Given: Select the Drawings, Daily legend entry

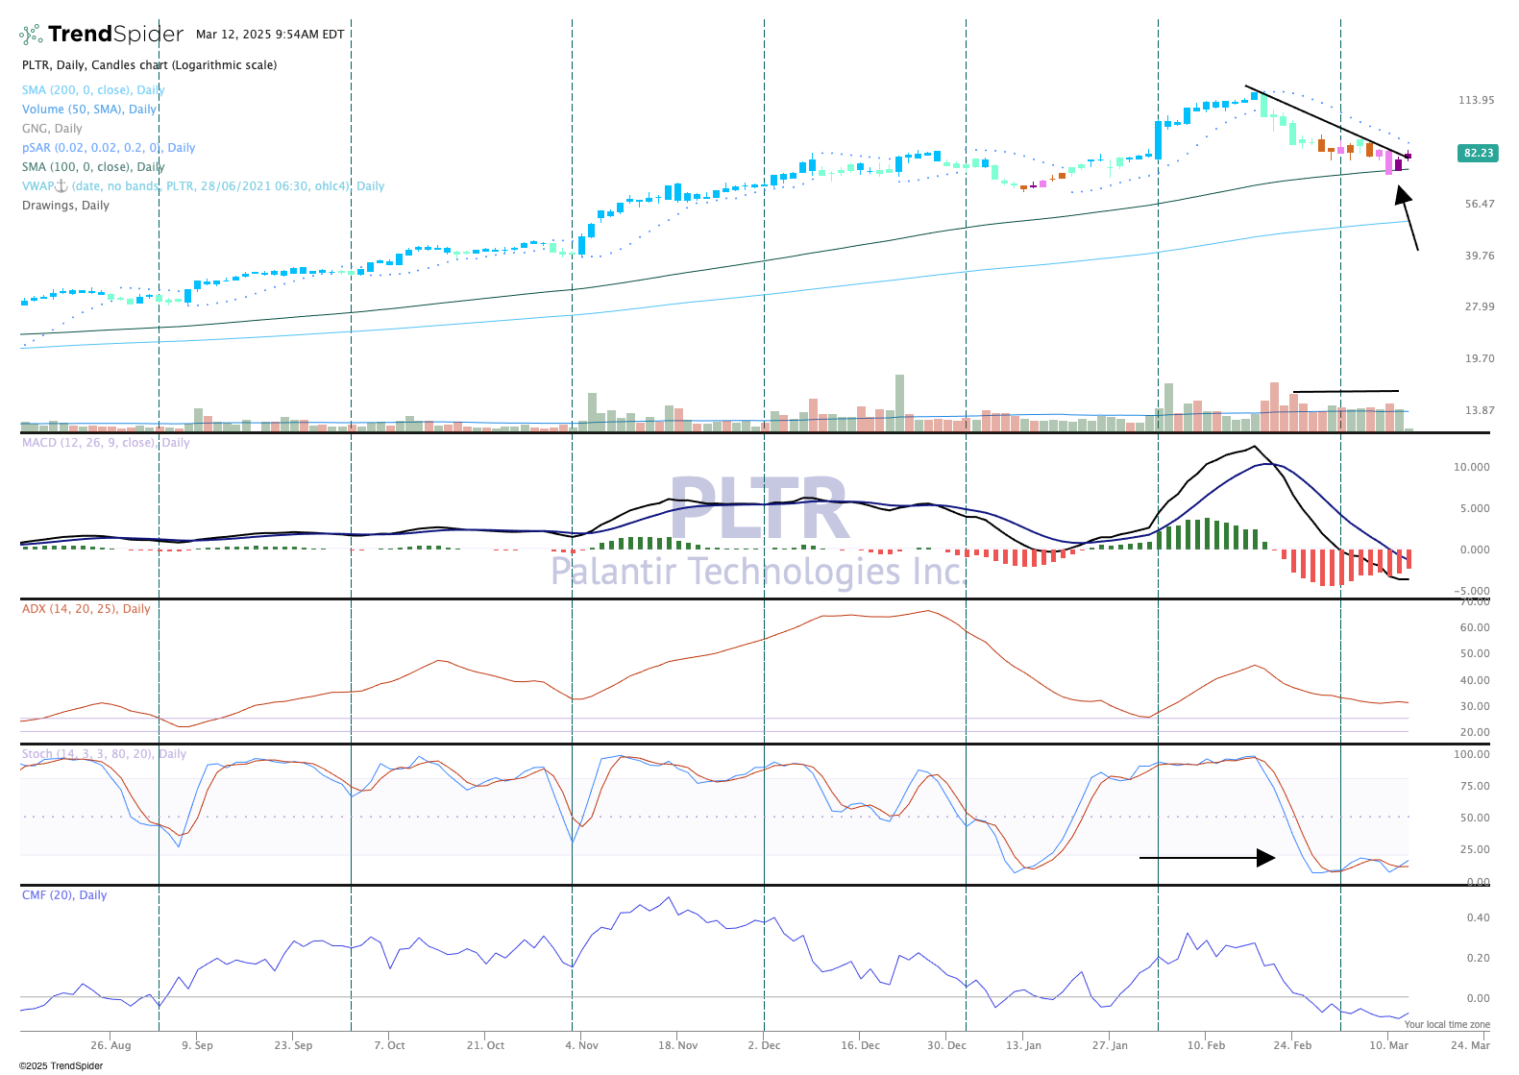Looking at the screenshot, I should click(65, 206).
